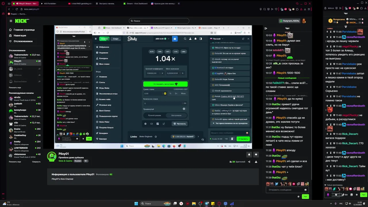Open user avatar menu in Kick header
This screenshot has height=207, width=368.
[x=304, y=21]
